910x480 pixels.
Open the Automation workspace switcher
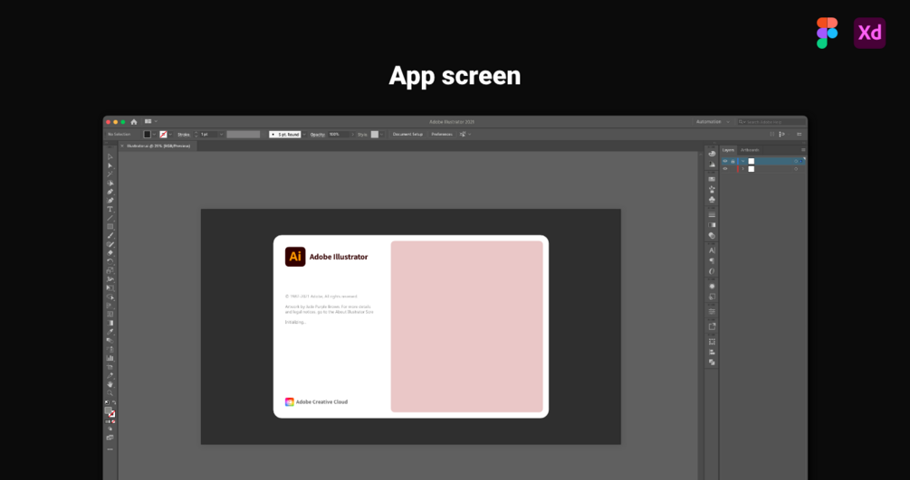713,122
